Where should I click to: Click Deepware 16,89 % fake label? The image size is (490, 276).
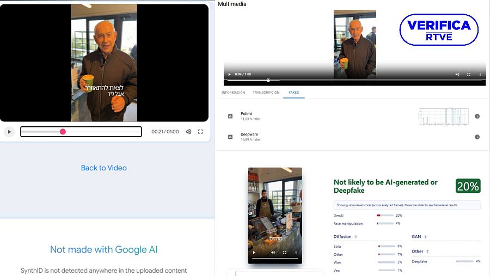pyautogui.click(x=250, y=140)
